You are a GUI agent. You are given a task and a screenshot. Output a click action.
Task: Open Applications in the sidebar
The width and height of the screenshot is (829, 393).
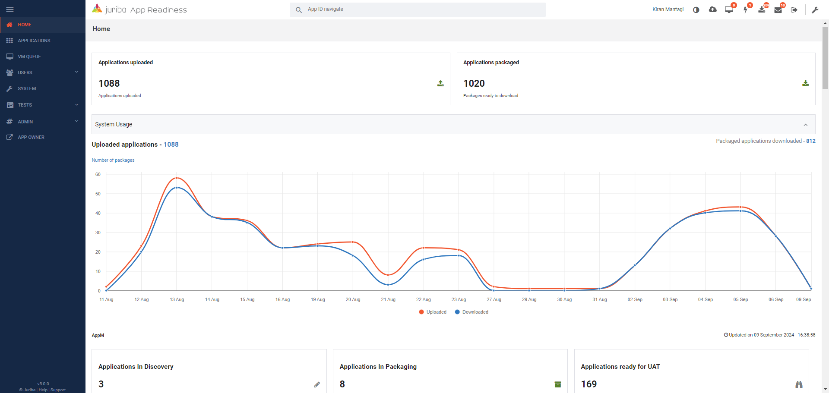coord(34,41)
